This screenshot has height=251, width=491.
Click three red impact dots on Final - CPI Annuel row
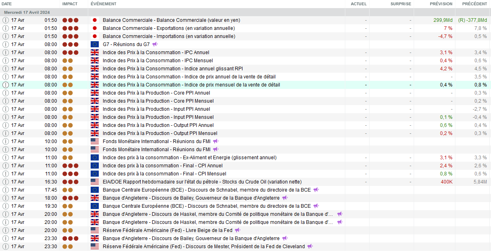[70, 166]
